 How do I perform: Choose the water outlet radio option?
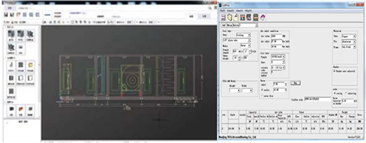click(x=262, y=90)
